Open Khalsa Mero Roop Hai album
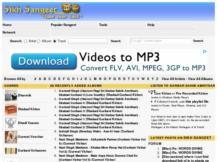 click(102, 150)
